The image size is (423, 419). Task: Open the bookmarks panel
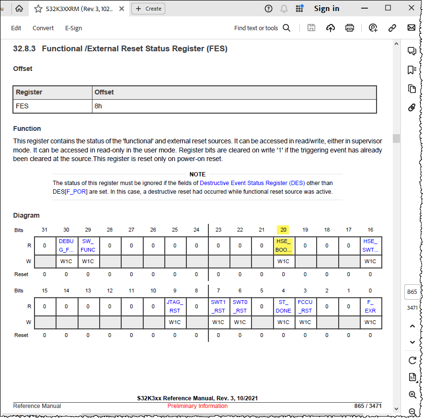click(x=412, y=70)
